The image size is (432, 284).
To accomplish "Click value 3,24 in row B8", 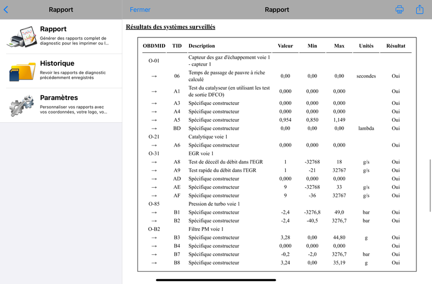I will [x=285, y=263].
